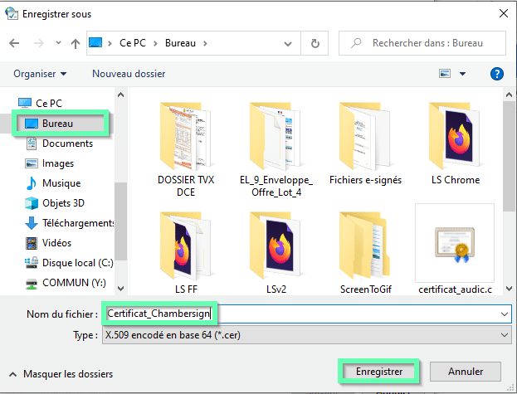Image resolution: width=517 pixels, height=394 pixels.
Task: Open the Organiser dropdown menu
Action: (x=40, y=74)
